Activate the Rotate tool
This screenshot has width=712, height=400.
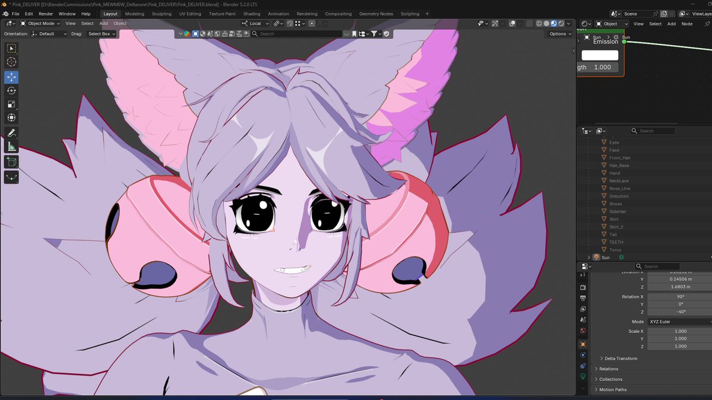(11, 91)
